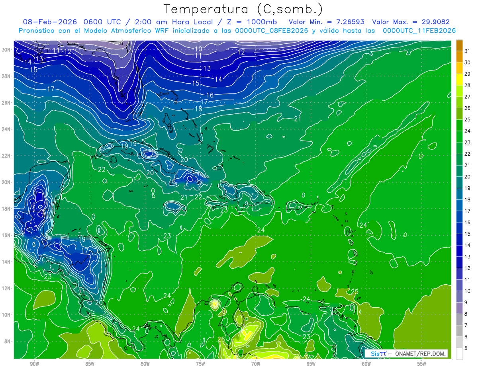The width and height of the screenshot is (478, 369).
Task: Click the colorbar label 27
Action: point(468,96)
